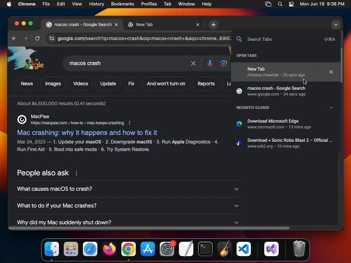Open the History menu
Image resolution: width=351 pixels, height=263 pixels.
(x=96, y=4)
